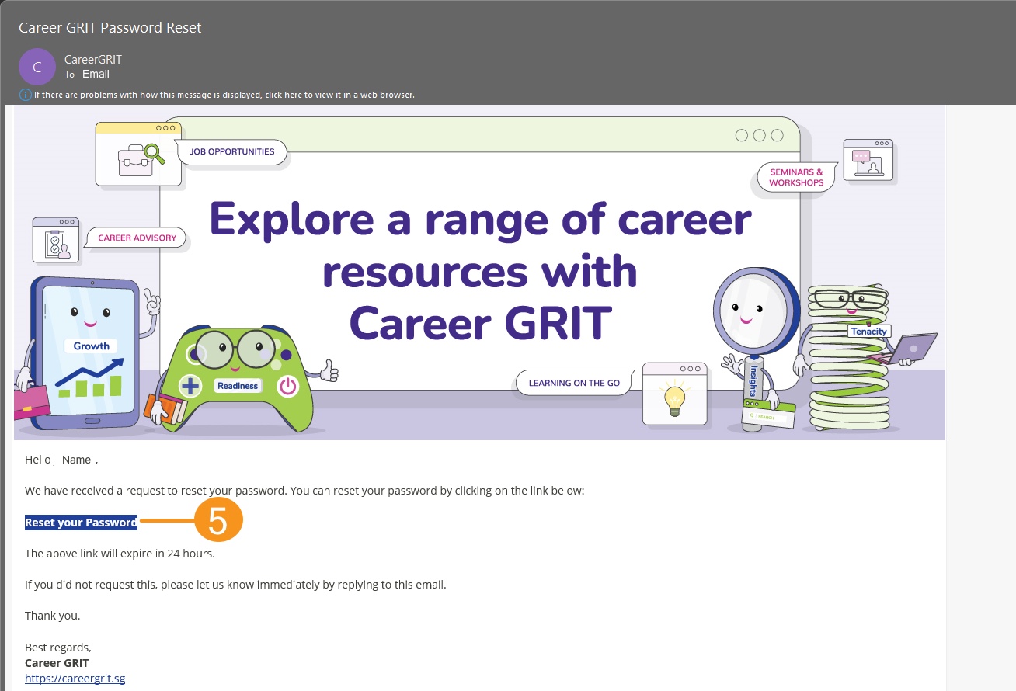Click the sender avatar with letter C

coord(37,67)
